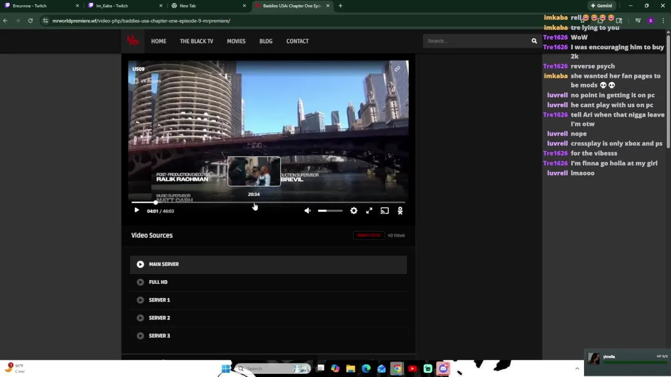Open the Chrome profile avatar
Image resolution: width=671 pixels, height=377 pixels.
click(x=651, y=20)
